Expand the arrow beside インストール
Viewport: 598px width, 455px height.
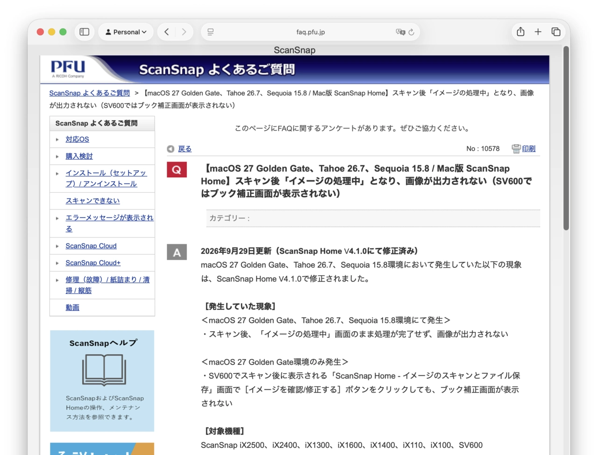click(x=57, y=173)
